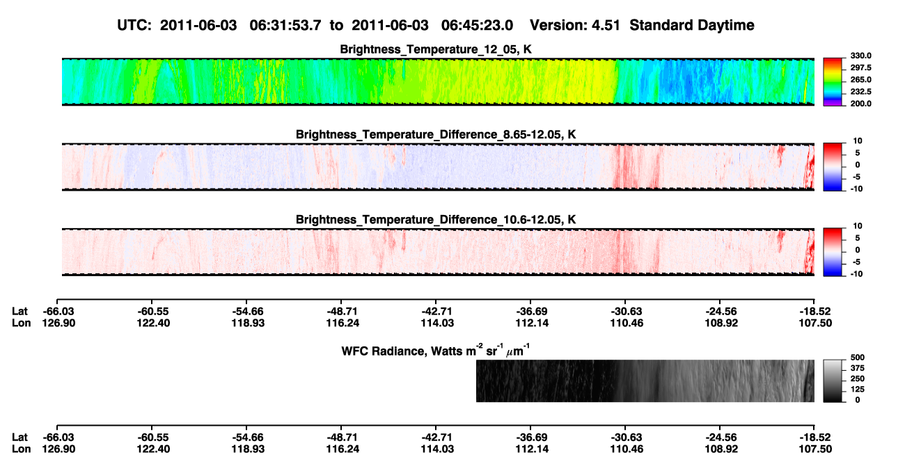Click the "Lat" label on the axis above WFC Radiance
905x464 pixels.
pos(19,311)
